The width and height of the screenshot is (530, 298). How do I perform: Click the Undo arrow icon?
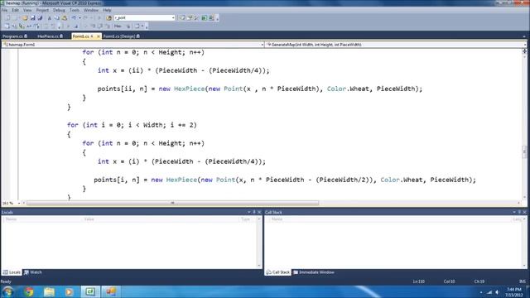tap(74, 18)
